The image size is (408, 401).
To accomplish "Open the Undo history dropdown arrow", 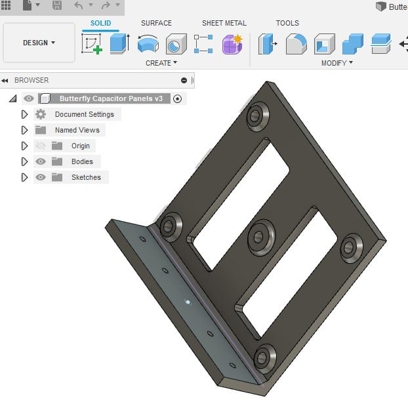I will point(91,5).
